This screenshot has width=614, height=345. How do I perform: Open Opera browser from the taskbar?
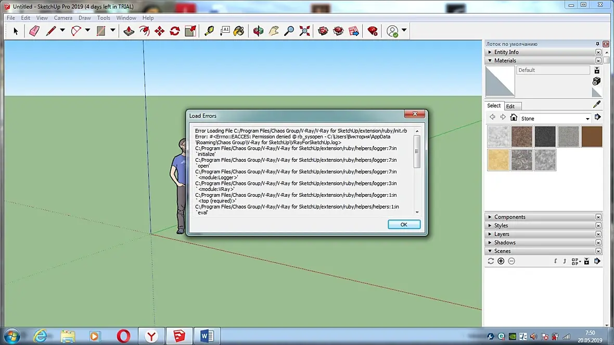point(123,336)
